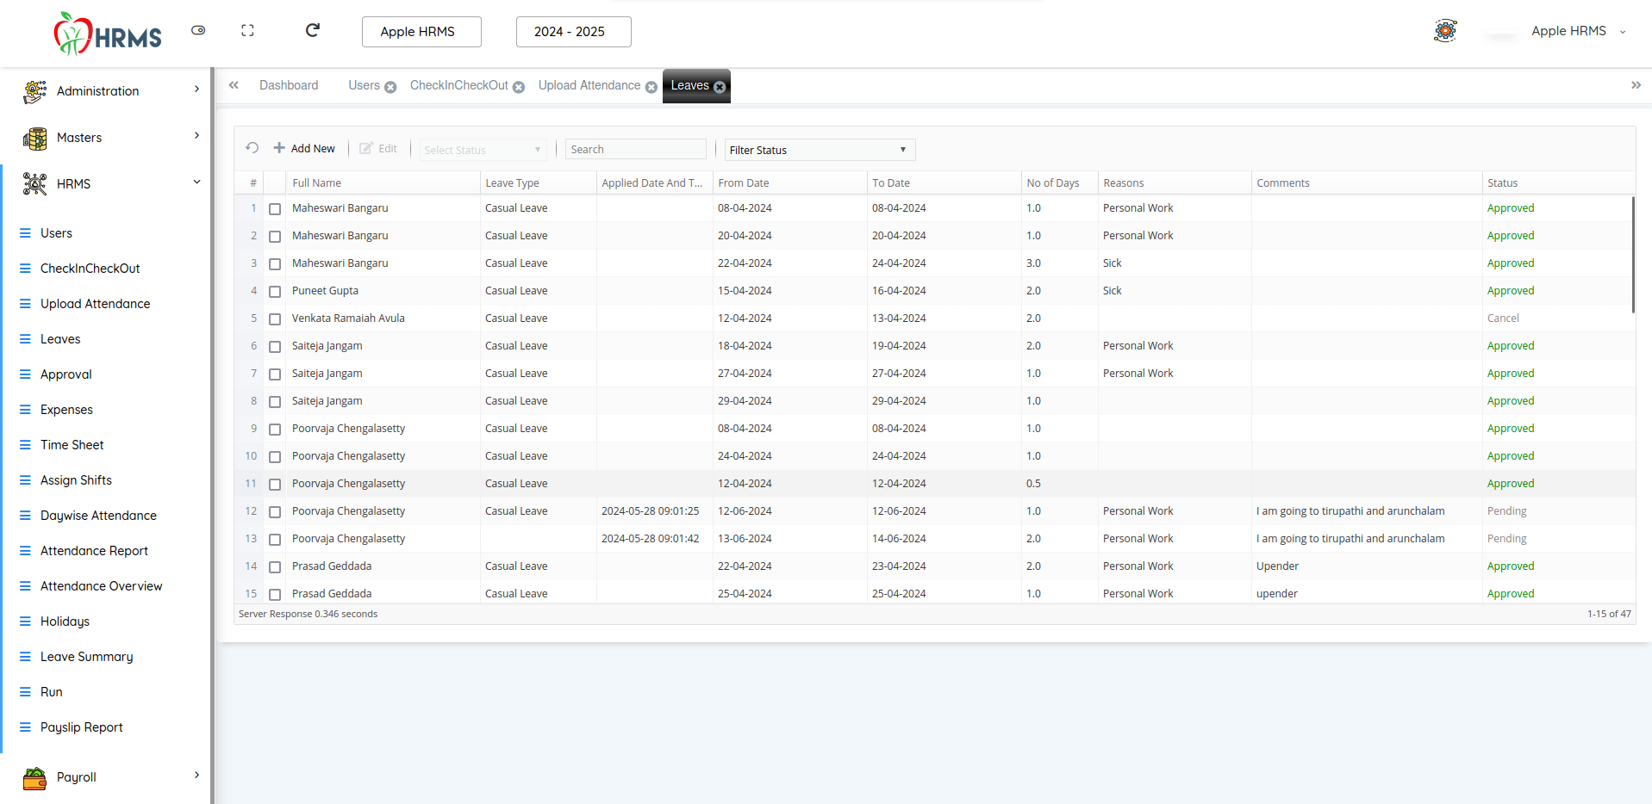1652x804 pixels.
Task: Click the Add New plus button
Action: [x=304, y=148]
